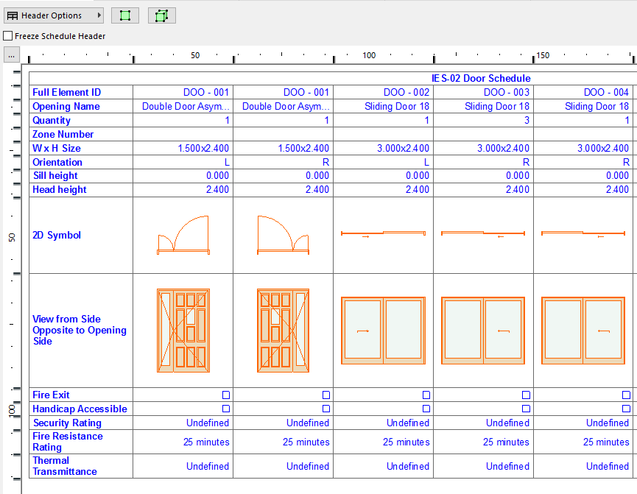The image size is (637, 494).
Task: Toggle Fire Exit checkbox for L-orientation DOO-001
Action: pos(226,395)
